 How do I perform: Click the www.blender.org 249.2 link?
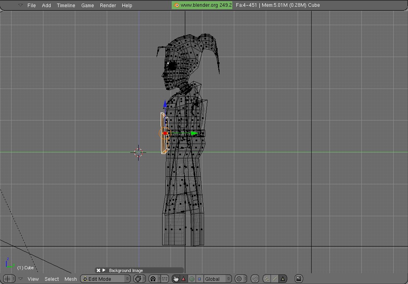[202, 5]
